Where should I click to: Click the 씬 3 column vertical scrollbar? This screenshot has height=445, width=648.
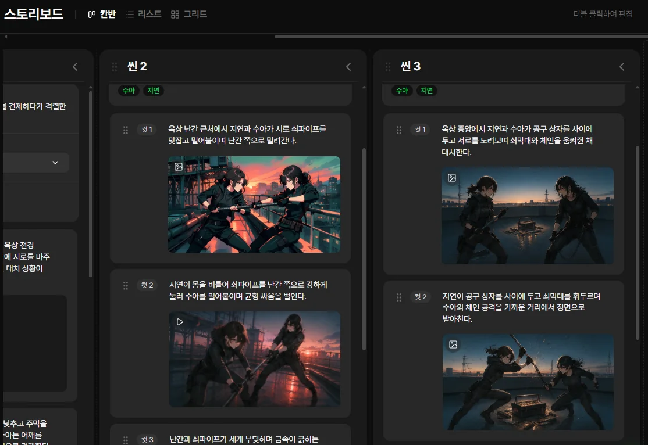pos(638,243)
